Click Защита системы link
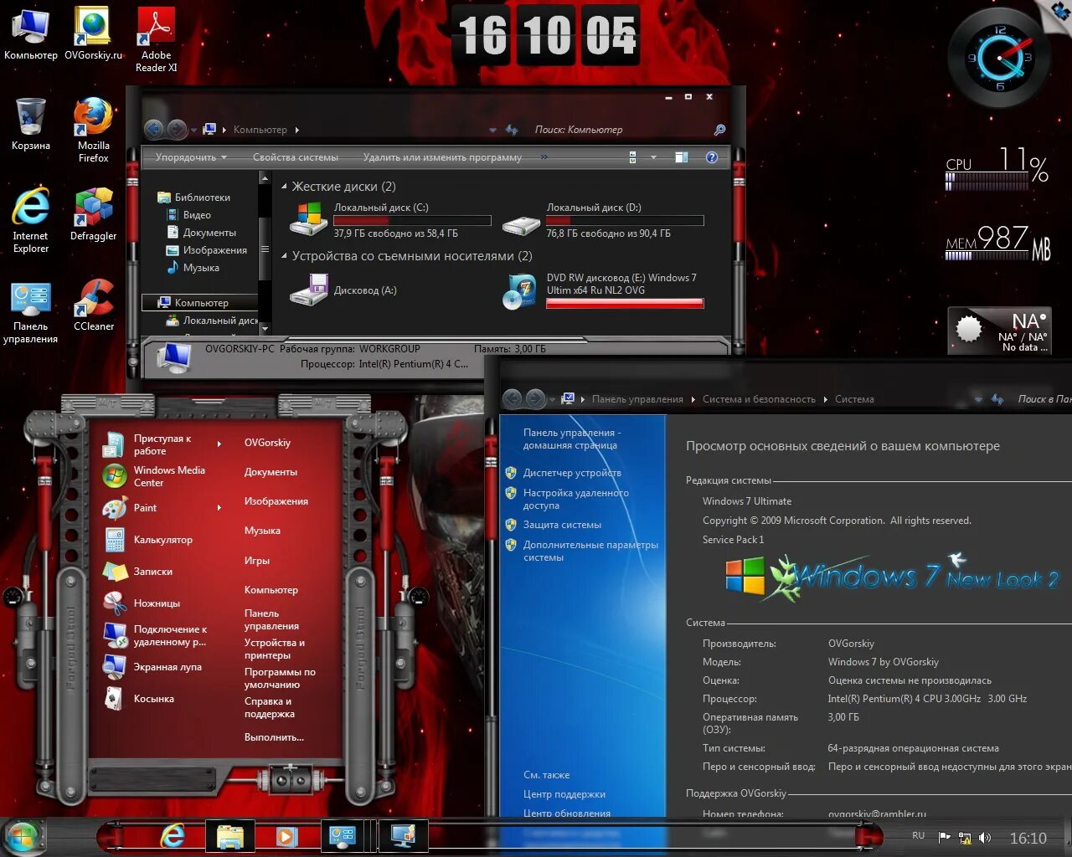This screenshot has height=857, width=1072. coord(562,525)
